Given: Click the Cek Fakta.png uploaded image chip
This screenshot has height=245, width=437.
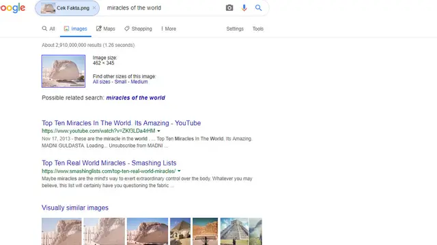Looking at the screenshot, I should (x=67, y=8).
